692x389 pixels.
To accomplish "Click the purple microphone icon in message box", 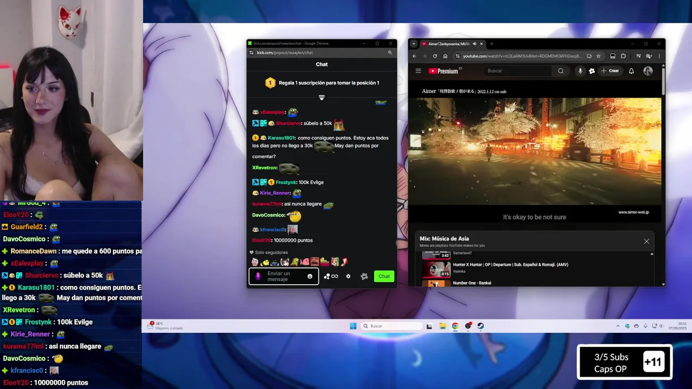I will coord(258,276).
